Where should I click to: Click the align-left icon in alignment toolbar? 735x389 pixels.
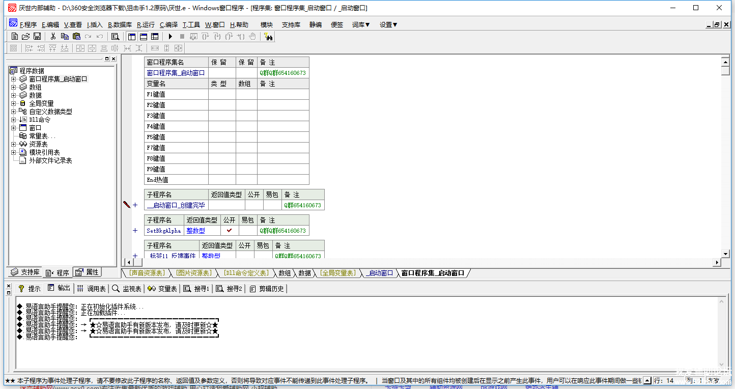tap(30, 48)
